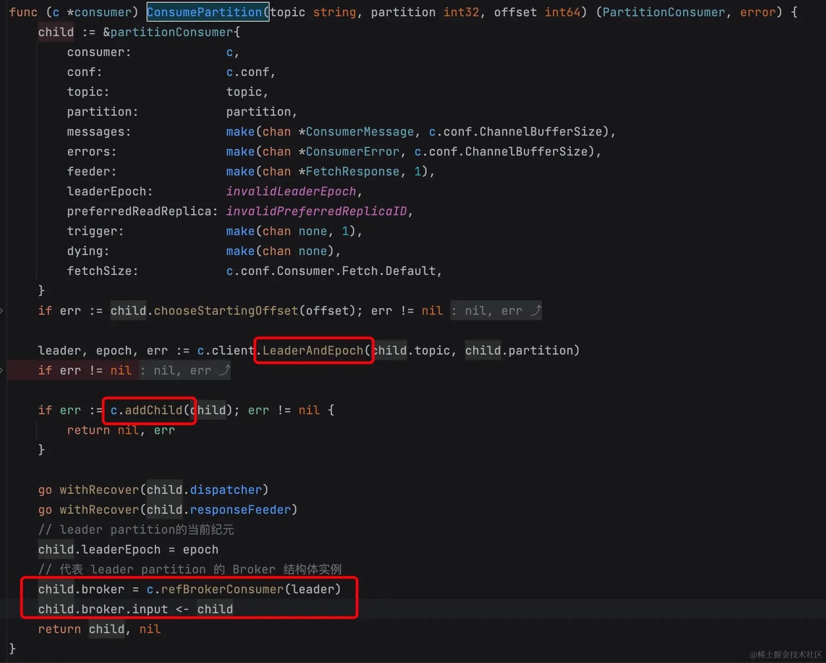
Task: Click the '*consumer' receiver type
Action: 99,12
